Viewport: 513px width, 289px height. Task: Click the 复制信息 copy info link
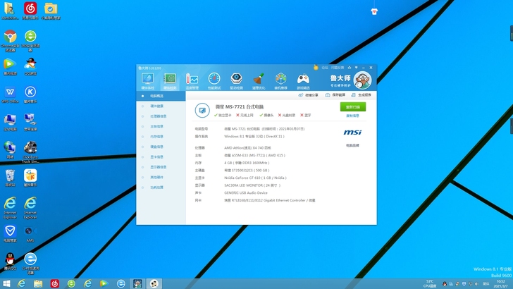tap(352, 116)
